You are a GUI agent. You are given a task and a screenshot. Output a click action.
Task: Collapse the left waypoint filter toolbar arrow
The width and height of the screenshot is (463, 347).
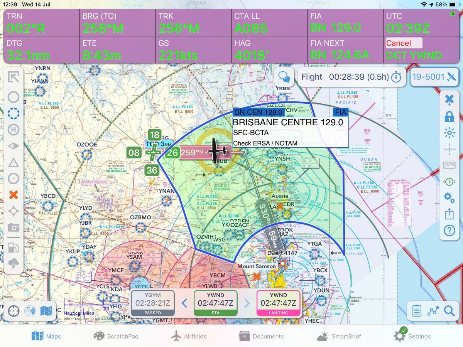pyautogui.click(x=14, y=77)
